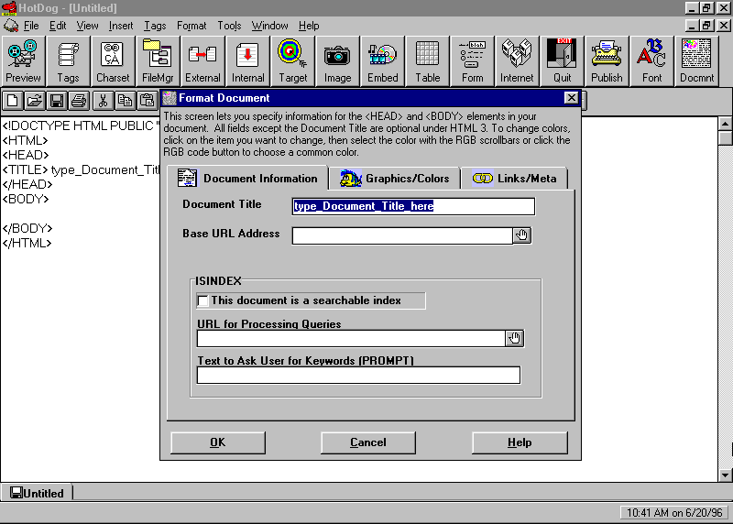
Task: Enable 'This document is a searchable index'
Action: (202, 300)
